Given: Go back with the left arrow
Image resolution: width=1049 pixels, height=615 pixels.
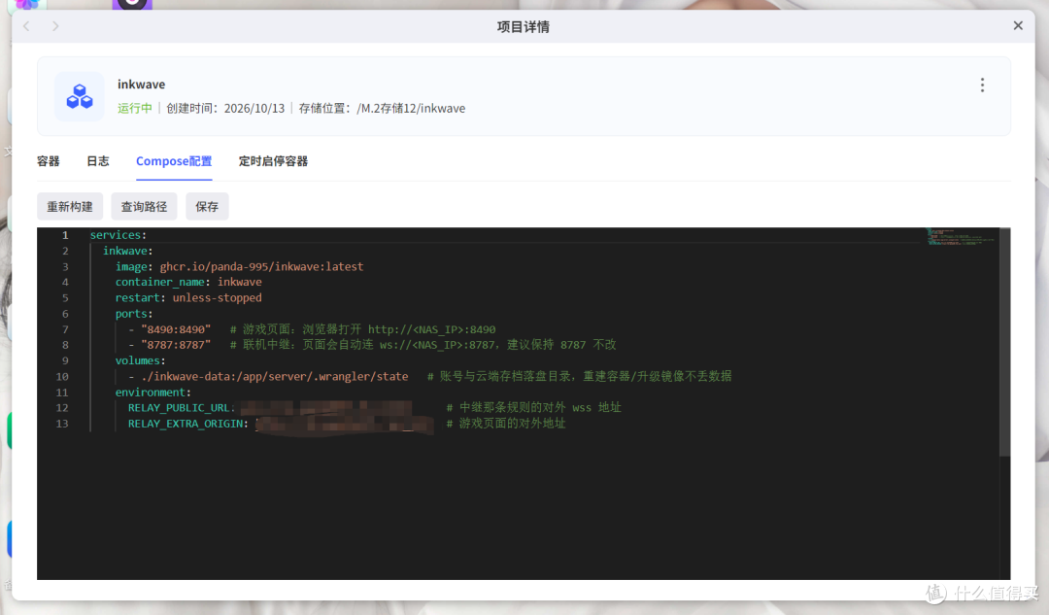Looking at the screenshot, I should pyautogui.click(x=27, y=26).
